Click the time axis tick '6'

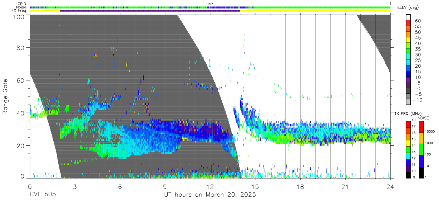coord(120,187)
